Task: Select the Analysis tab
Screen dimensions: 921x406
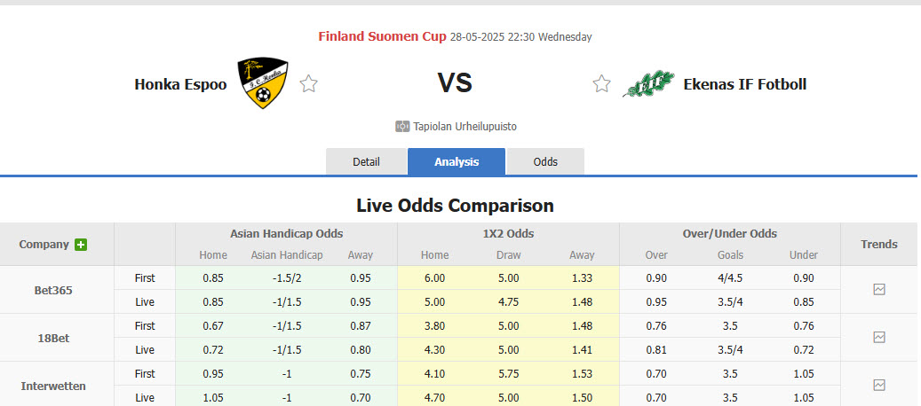Action: pyautogui.click(x=457, y=161)
